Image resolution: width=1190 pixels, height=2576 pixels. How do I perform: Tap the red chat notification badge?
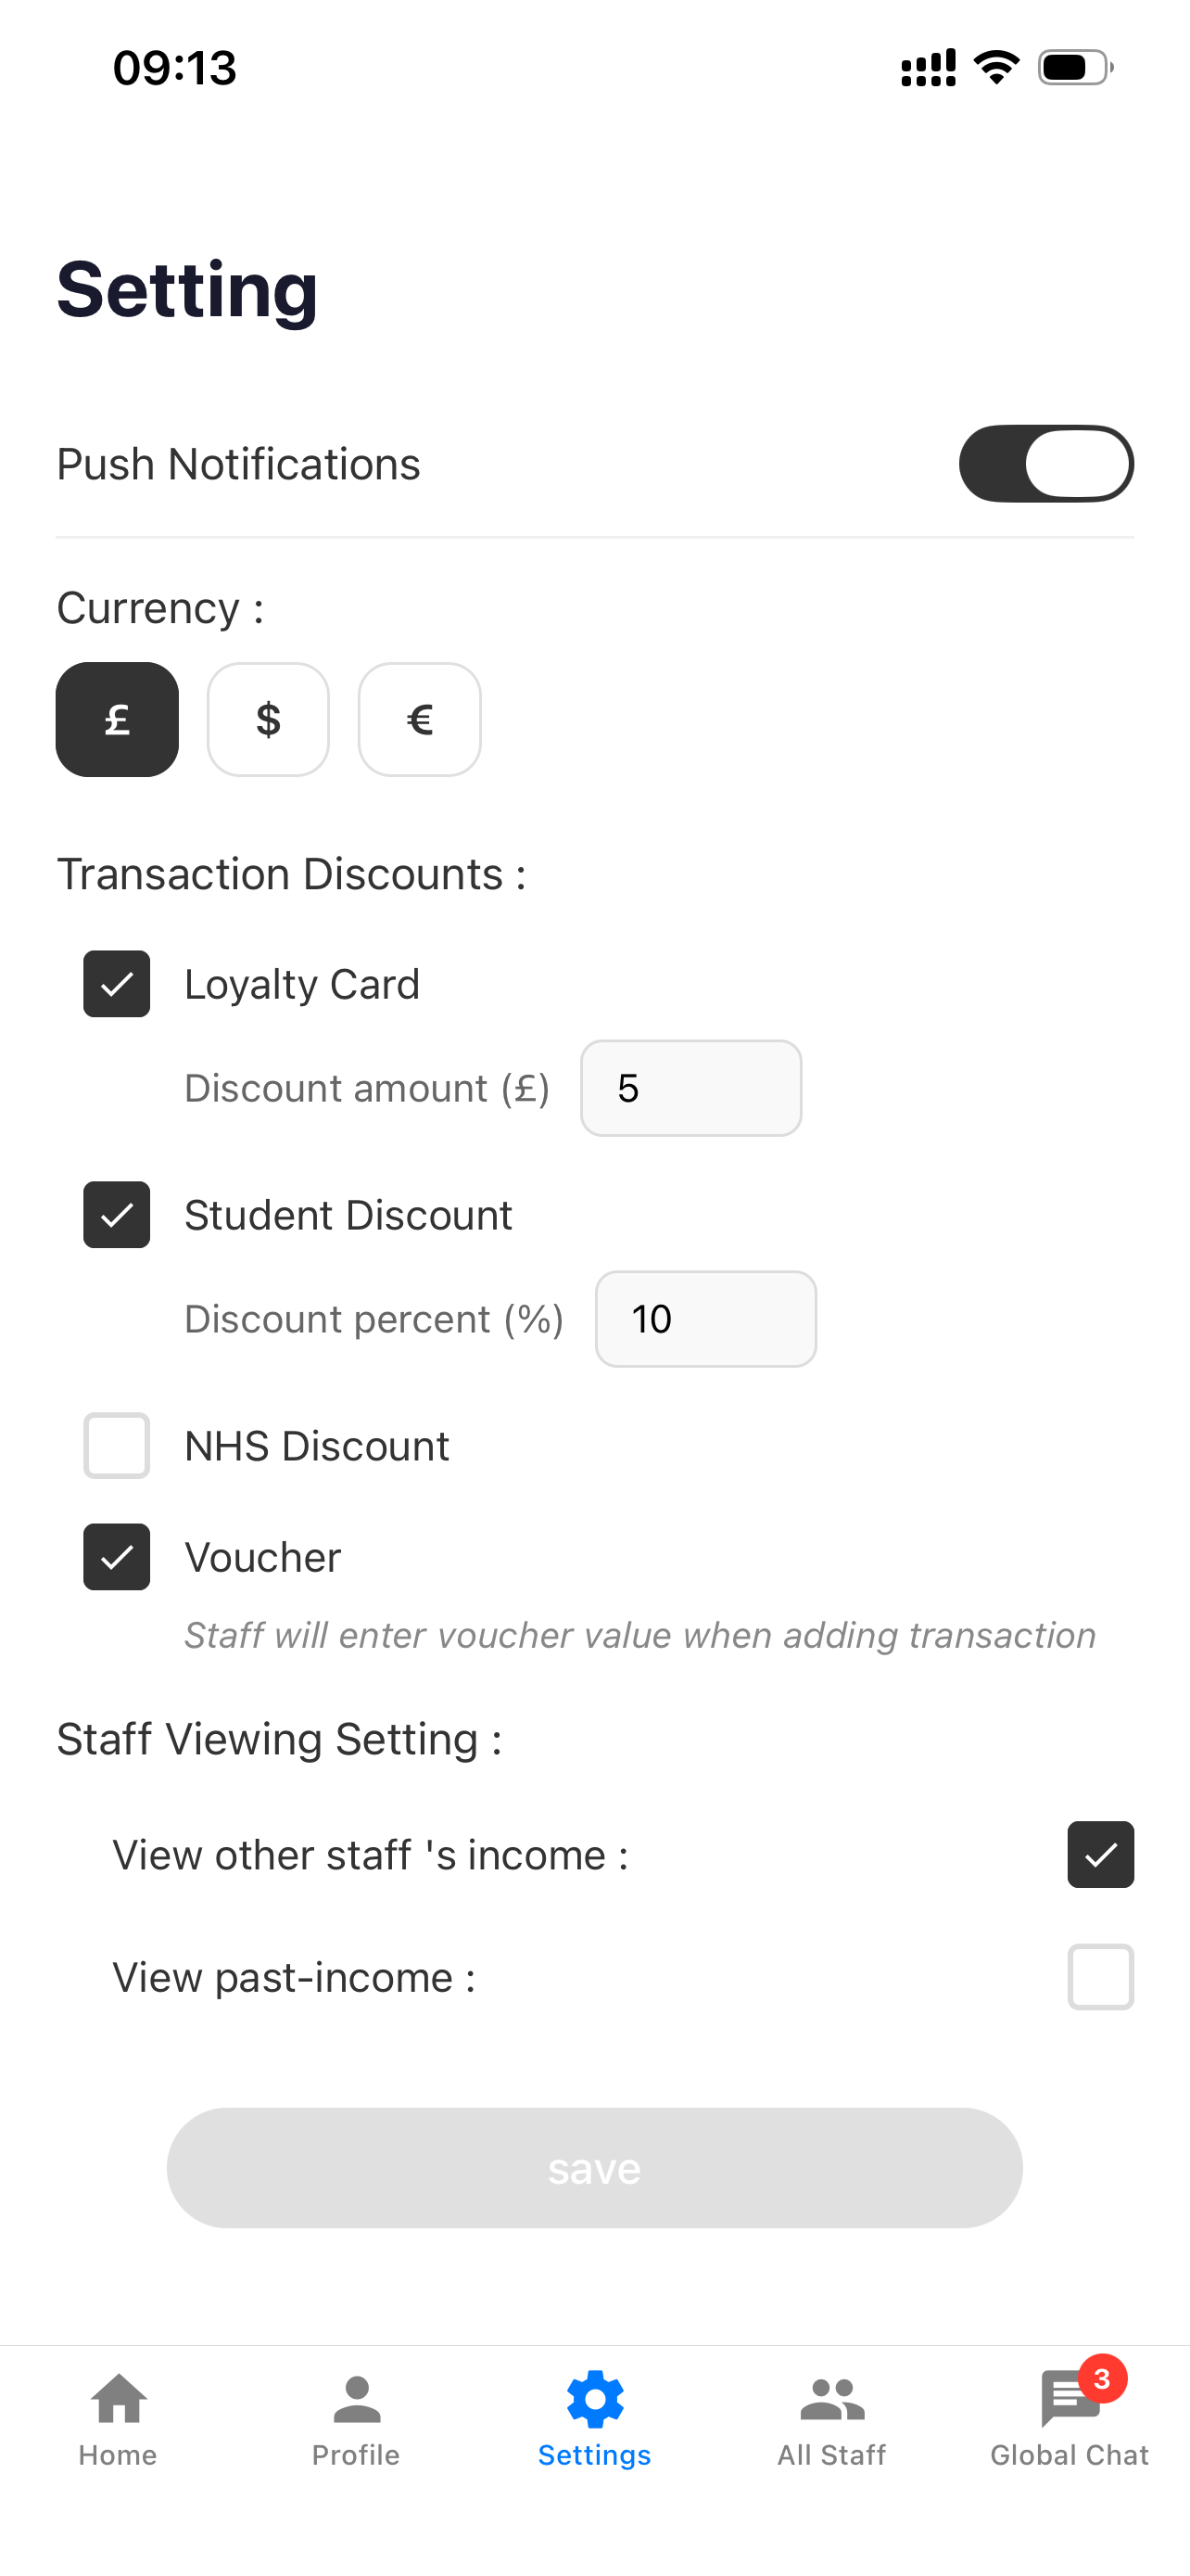(x=1102, y=2379)
